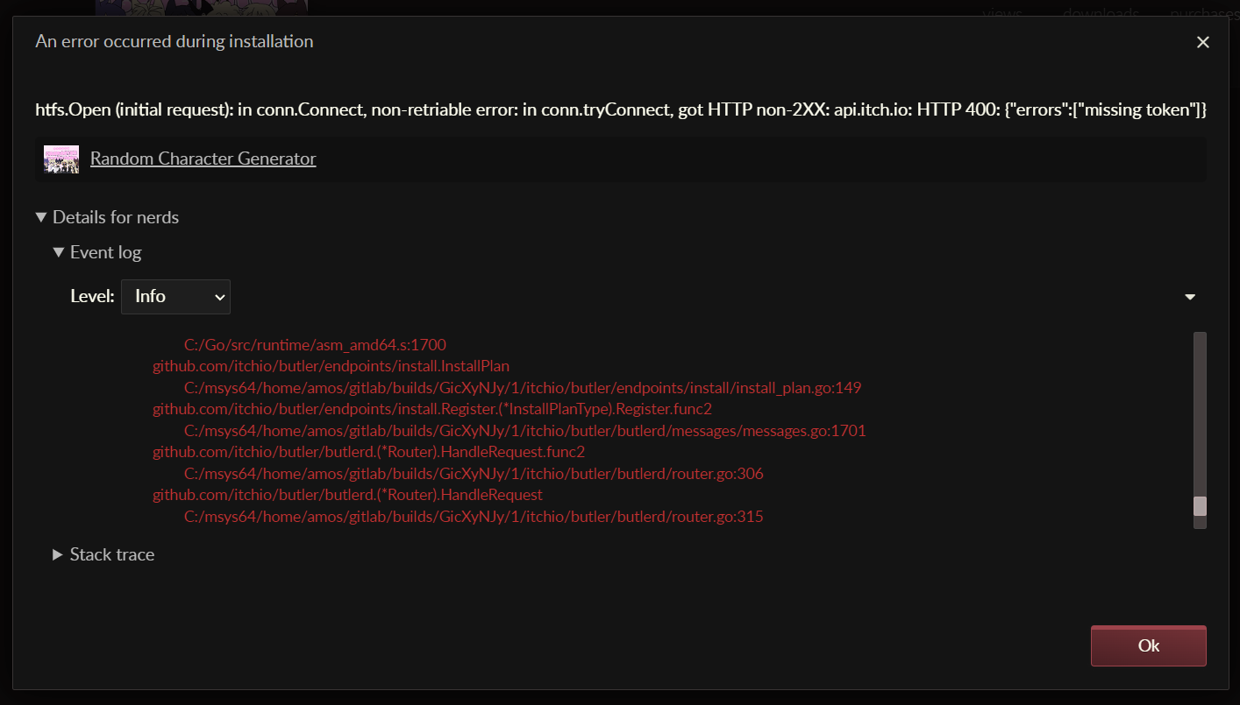Click the caret arrow right of Level row

click(x=1190, y=297)
